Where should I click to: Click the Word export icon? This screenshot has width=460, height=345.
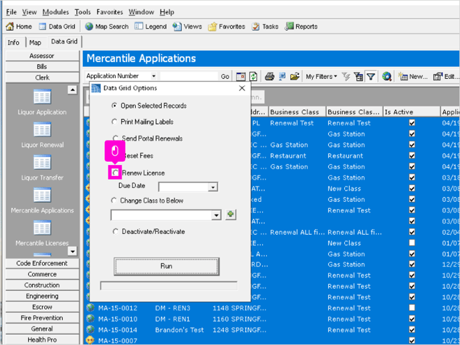[282, 77]
